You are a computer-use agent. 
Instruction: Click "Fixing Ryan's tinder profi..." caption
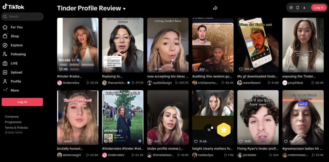pyautogui.click(x=258, y=149)
